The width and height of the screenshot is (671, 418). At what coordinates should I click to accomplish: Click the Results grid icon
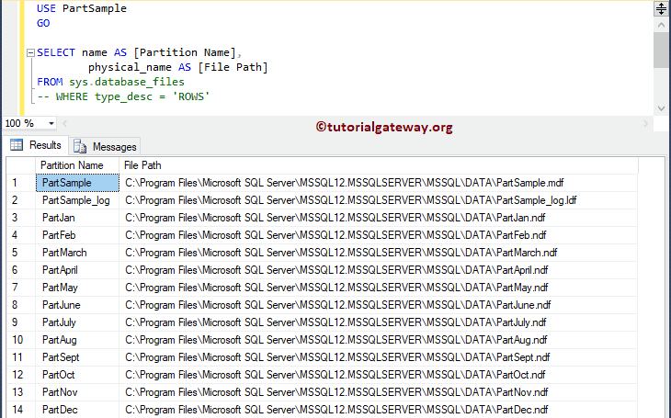click(17, 145)
